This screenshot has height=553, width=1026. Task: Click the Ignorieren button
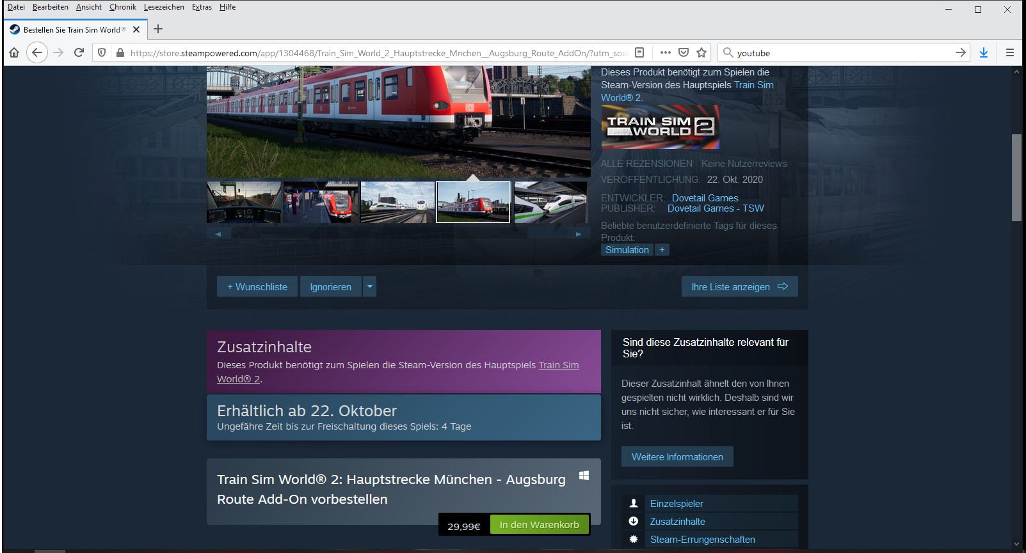click(331, 286)
